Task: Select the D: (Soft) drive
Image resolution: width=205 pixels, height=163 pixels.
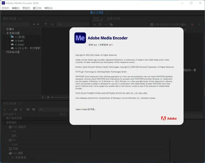Action: 19,41
